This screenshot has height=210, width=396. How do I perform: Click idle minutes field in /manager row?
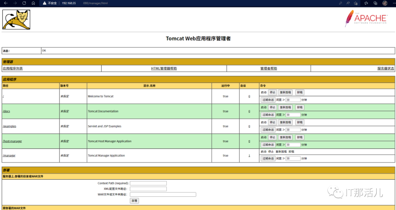(x=293, y=159)
